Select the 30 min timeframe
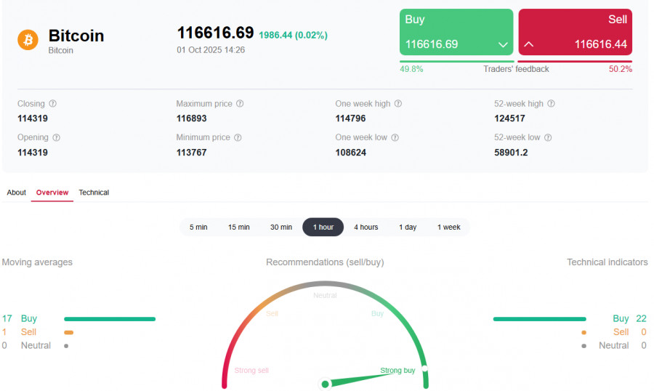This screenshot has height=391, width=654. click(x=281, y=227)
